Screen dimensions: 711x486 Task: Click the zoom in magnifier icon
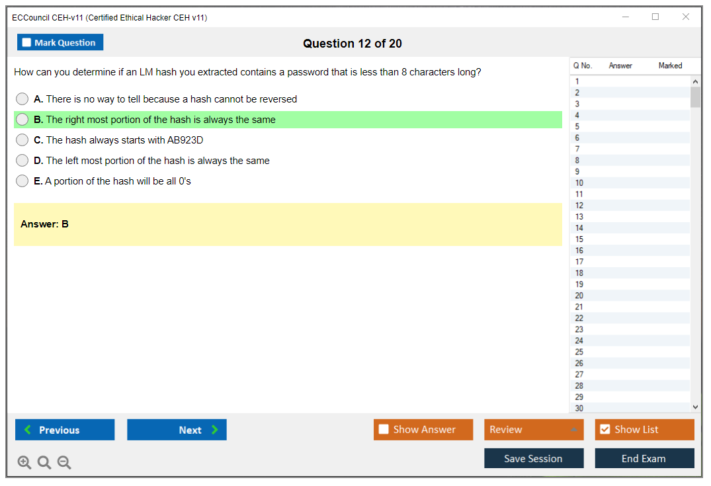pos(24,463)
